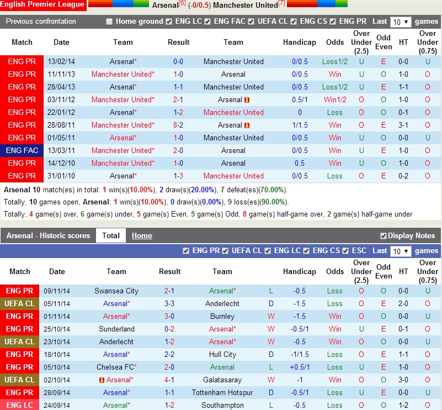Uncheck ENG PR in Previous confrontation

coord(333,22)
